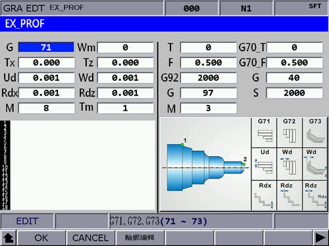Go to next softkey page arrow
Image resolution: width=329 pixels, height=246 pixels.
point(320,238)
